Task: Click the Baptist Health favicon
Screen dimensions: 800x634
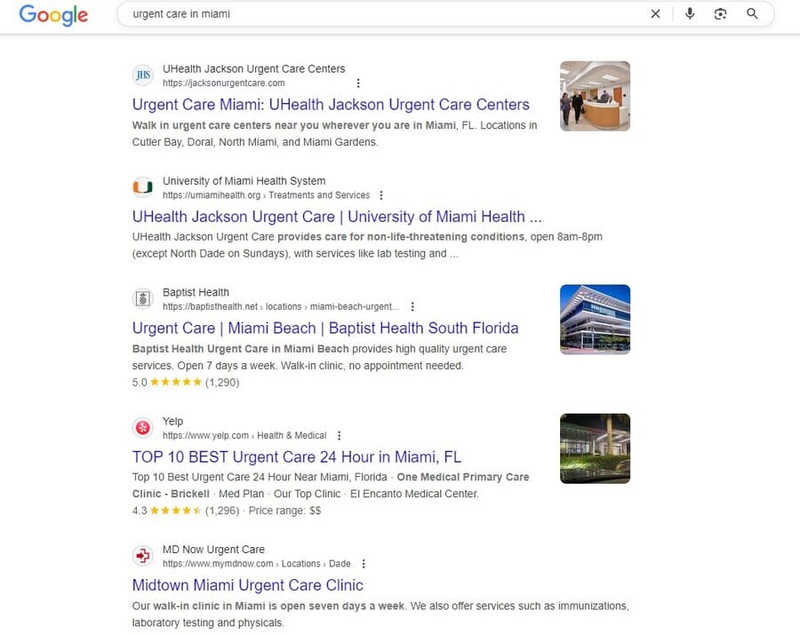Action: click(142, 298)
